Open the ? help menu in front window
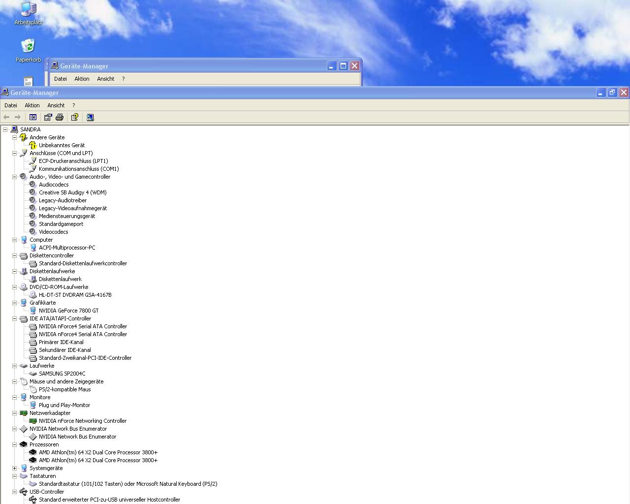This screenshot has height=504, width=630. pos(73,105)
